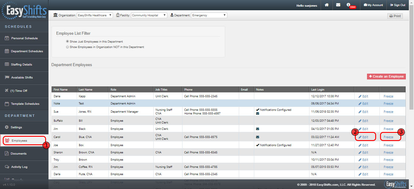Open Available Shifts in sidebar
The width and height of the screenshot is (414, 189).
pos(24,78)
